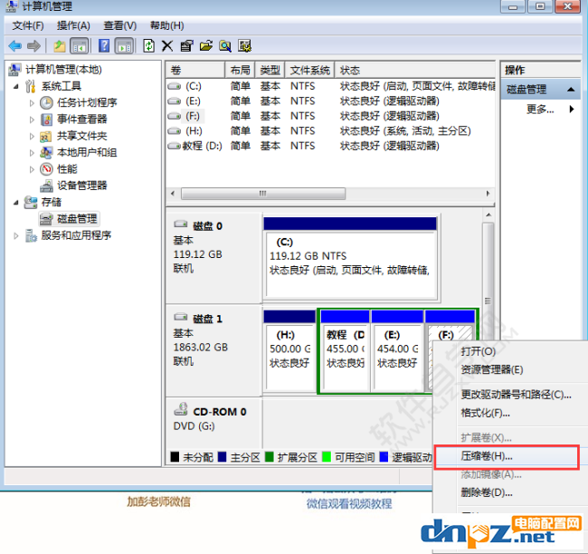588x554 pixels.
Task: Select 共享文件夹 in the tree
Action: [81, 136]
